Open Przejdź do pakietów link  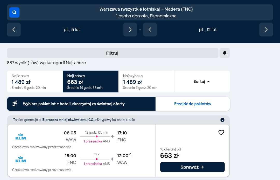point(192,104)
